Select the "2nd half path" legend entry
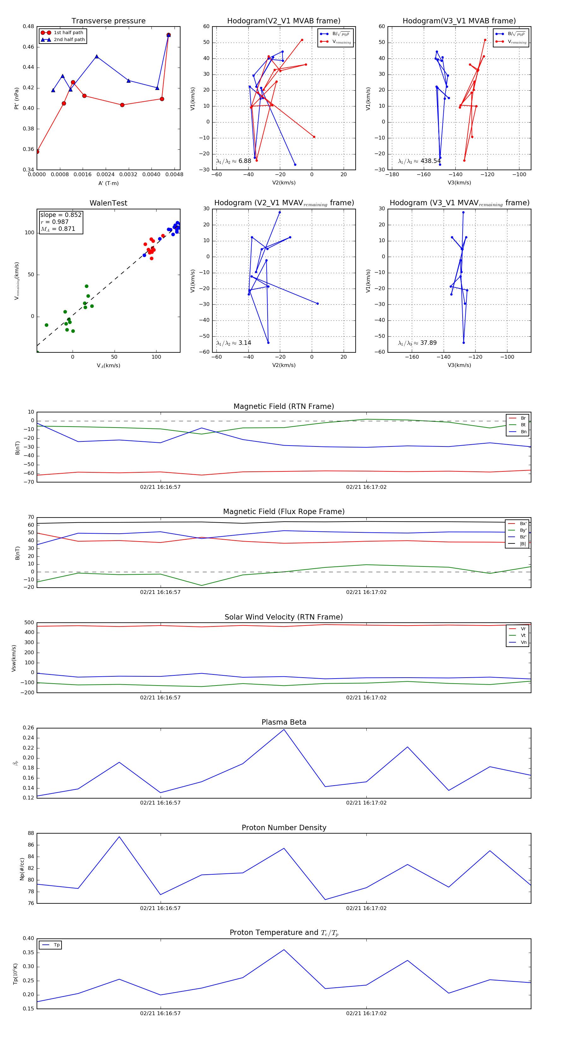This screenshot has height=1042, width=568. tap(63, 40)
